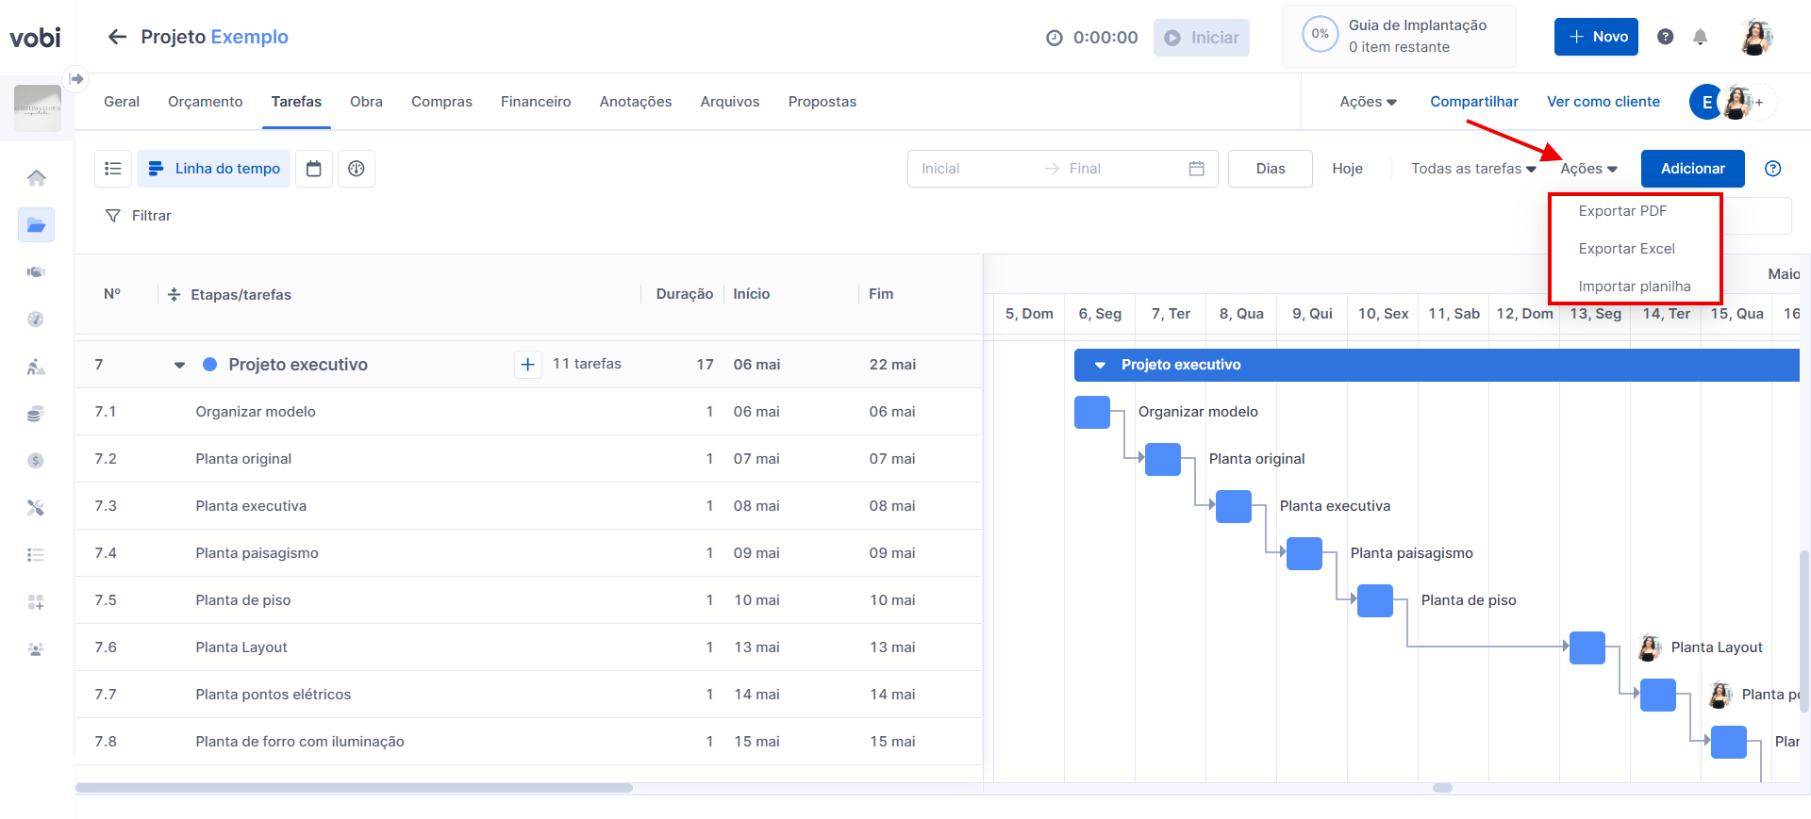Viewport: 1811px width, 819px height.
Task: Open the help question mark in header
Action: [1666, 37]
